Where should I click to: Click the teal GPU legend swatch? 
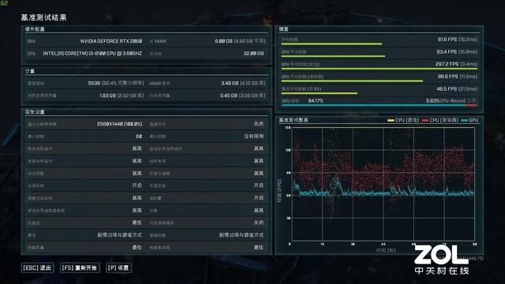(x=464, y=121)
